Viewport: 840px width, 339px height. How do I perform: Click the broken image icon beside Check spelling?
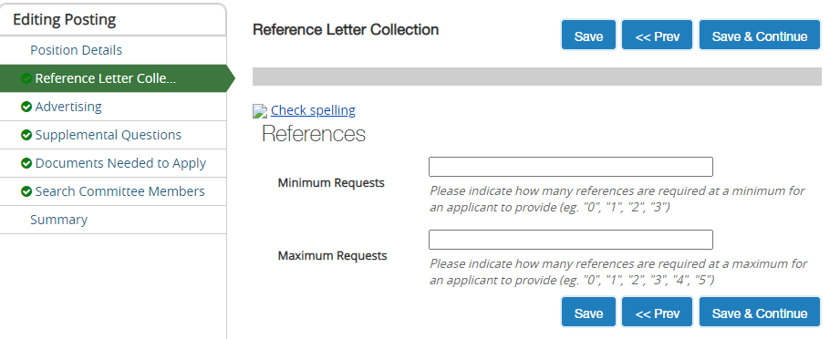(260, 111)
